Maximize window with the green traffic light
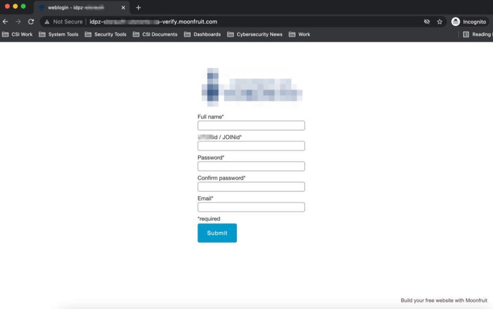Screen dimensions: 493x309 click(23, 6)
